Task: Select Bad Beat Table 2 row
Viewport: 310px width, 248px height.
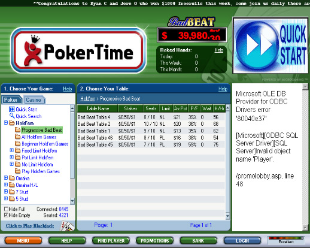Action: [151, 124]
